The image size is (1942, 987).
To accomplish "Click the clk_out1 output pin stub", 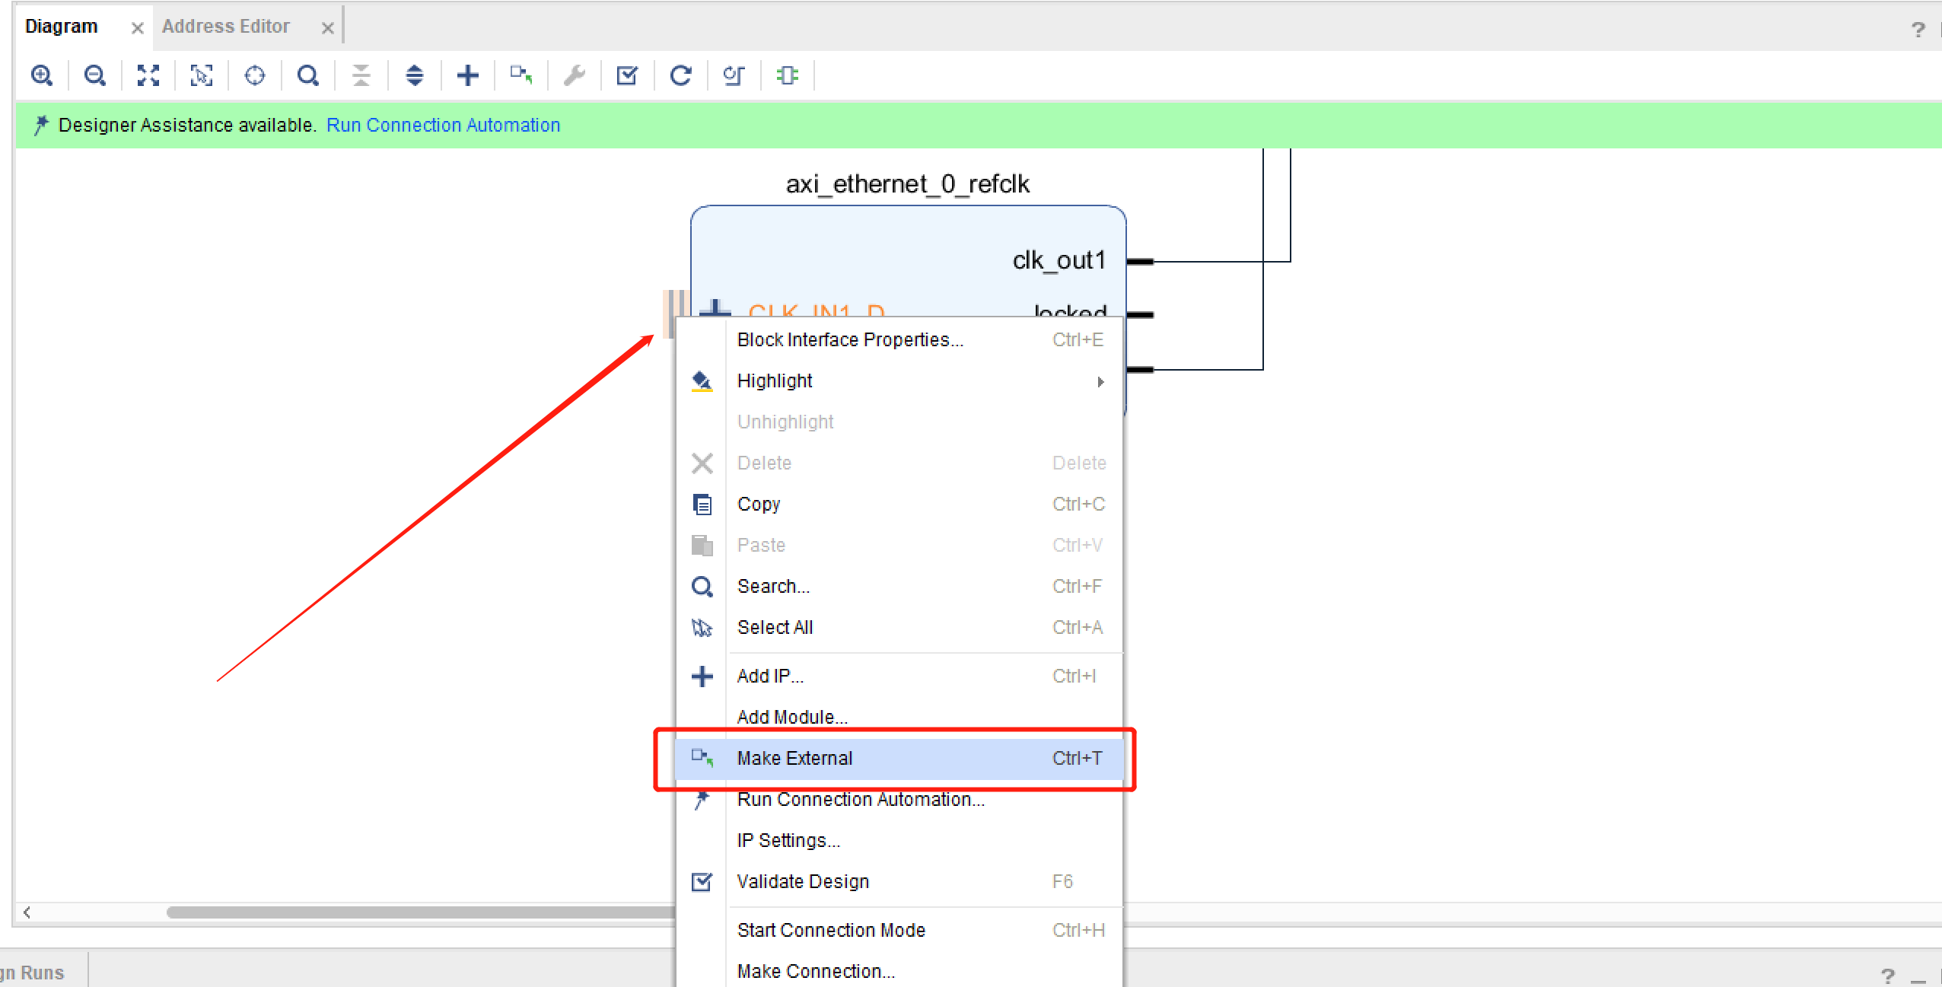I will pos(1140,262).
